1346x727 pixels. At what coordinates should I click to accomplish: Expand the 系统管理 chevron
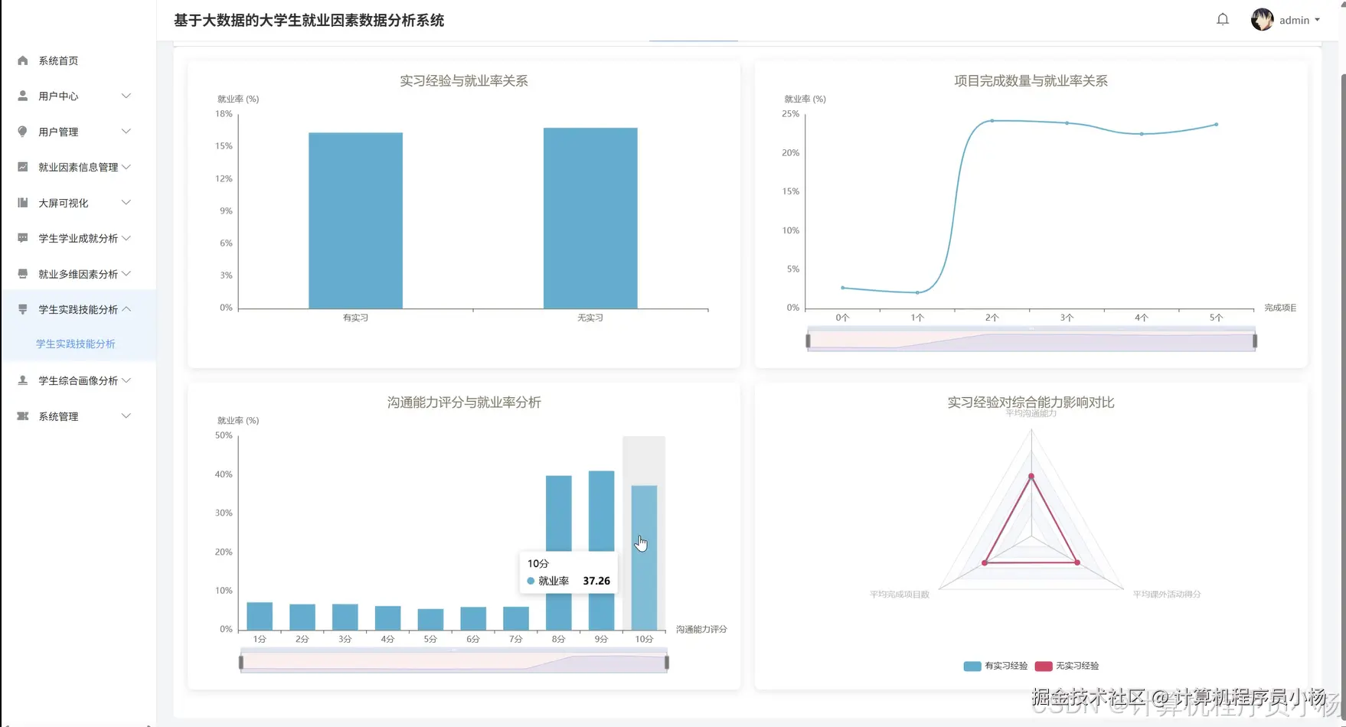click(126, 416)
